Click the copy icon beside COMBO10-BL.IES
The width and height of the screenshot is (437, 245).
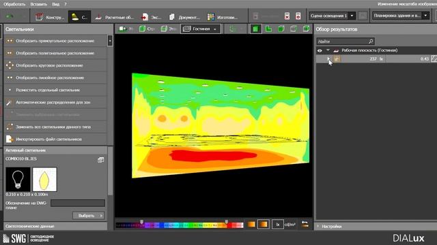tap(100, 160)
